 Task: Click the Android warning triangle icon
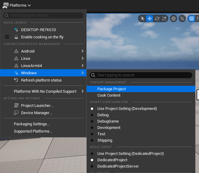[x=16, y=51]
